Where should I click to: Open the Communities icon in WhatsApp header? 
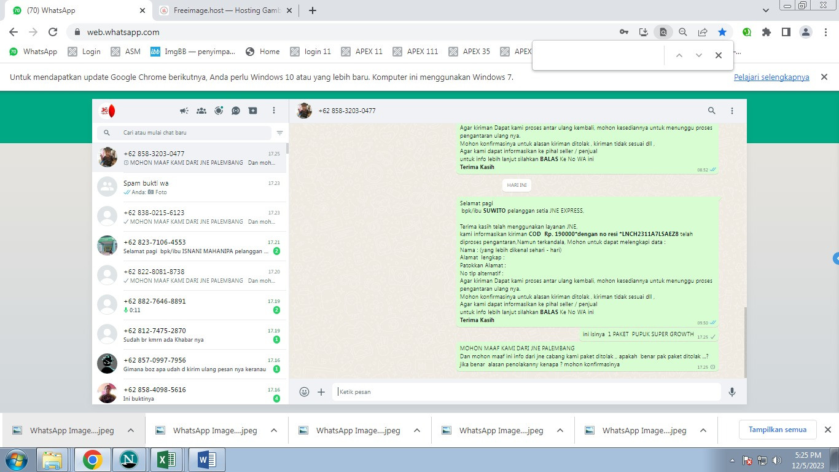click(201, 111)
